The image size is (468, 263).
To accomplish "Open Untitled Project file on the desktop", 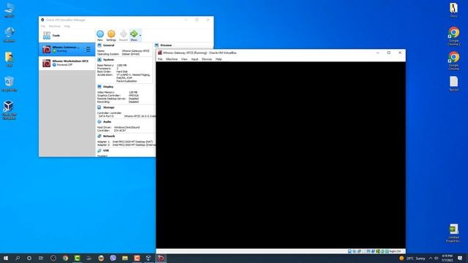I will pos(453,233).
